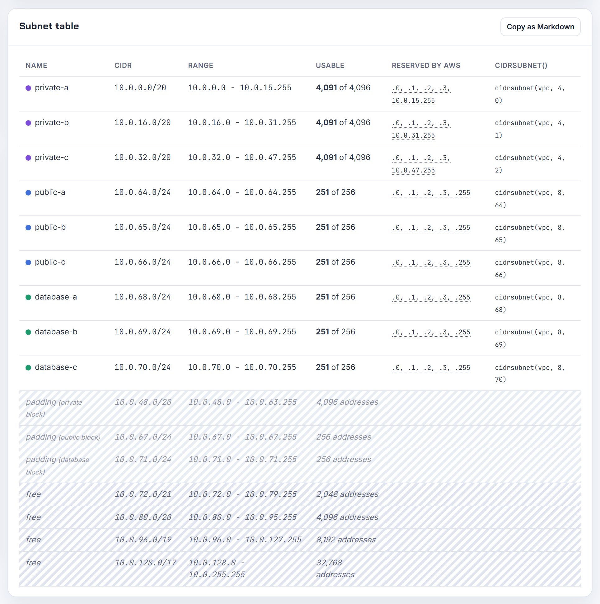Click reserved addresses ending 10.0.31.255

click(x=421, y=130)
